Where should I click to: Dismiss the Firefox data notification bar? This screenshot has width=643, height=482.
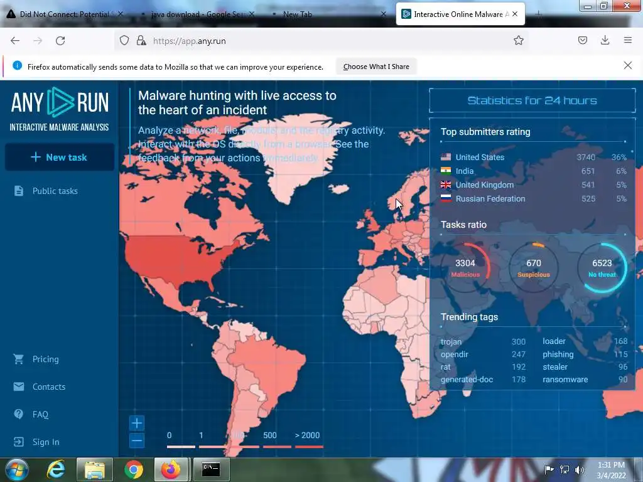(x=627, y=65)
